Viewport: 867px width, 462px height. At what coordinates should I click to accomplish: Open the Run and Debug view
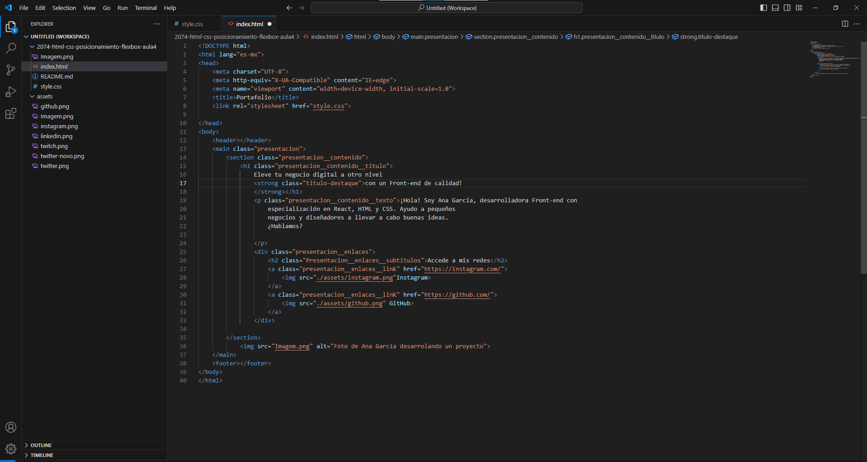coord(11,92)
